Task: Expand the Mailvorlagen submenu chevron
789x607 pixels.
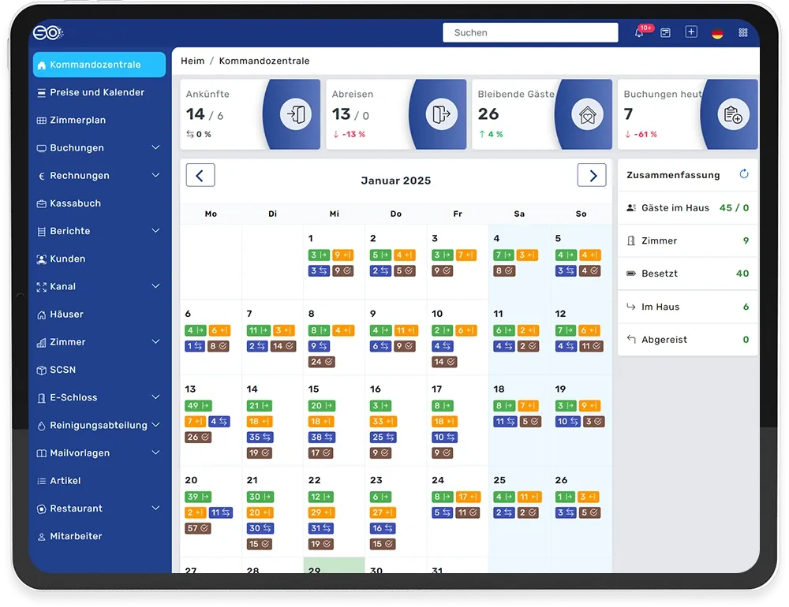Action: pyautogui.click(x=156, y=452)
